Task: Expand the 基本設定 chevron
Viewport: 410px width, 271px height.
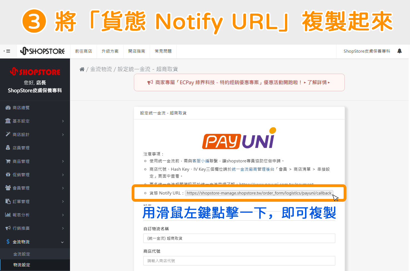Action: [63, 121]
